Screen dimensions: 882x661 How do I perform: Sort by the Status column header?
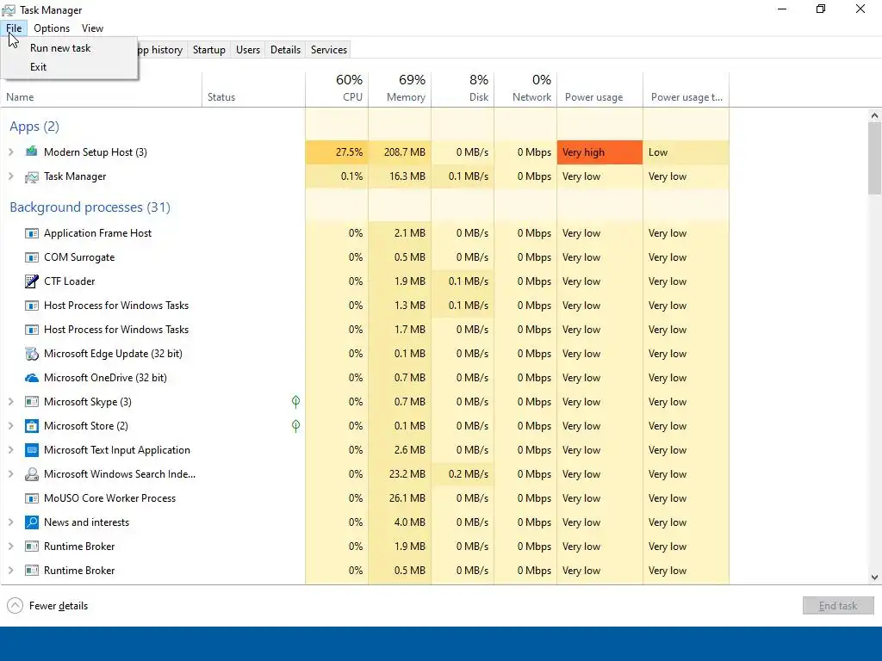click(x=254, y=89)
